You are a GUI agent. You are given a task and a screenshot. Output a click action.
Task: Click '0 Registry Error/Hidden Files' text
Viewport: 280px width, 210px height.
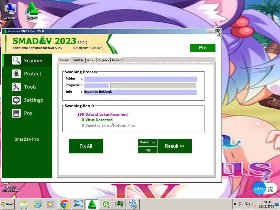(x=109, y=125)
